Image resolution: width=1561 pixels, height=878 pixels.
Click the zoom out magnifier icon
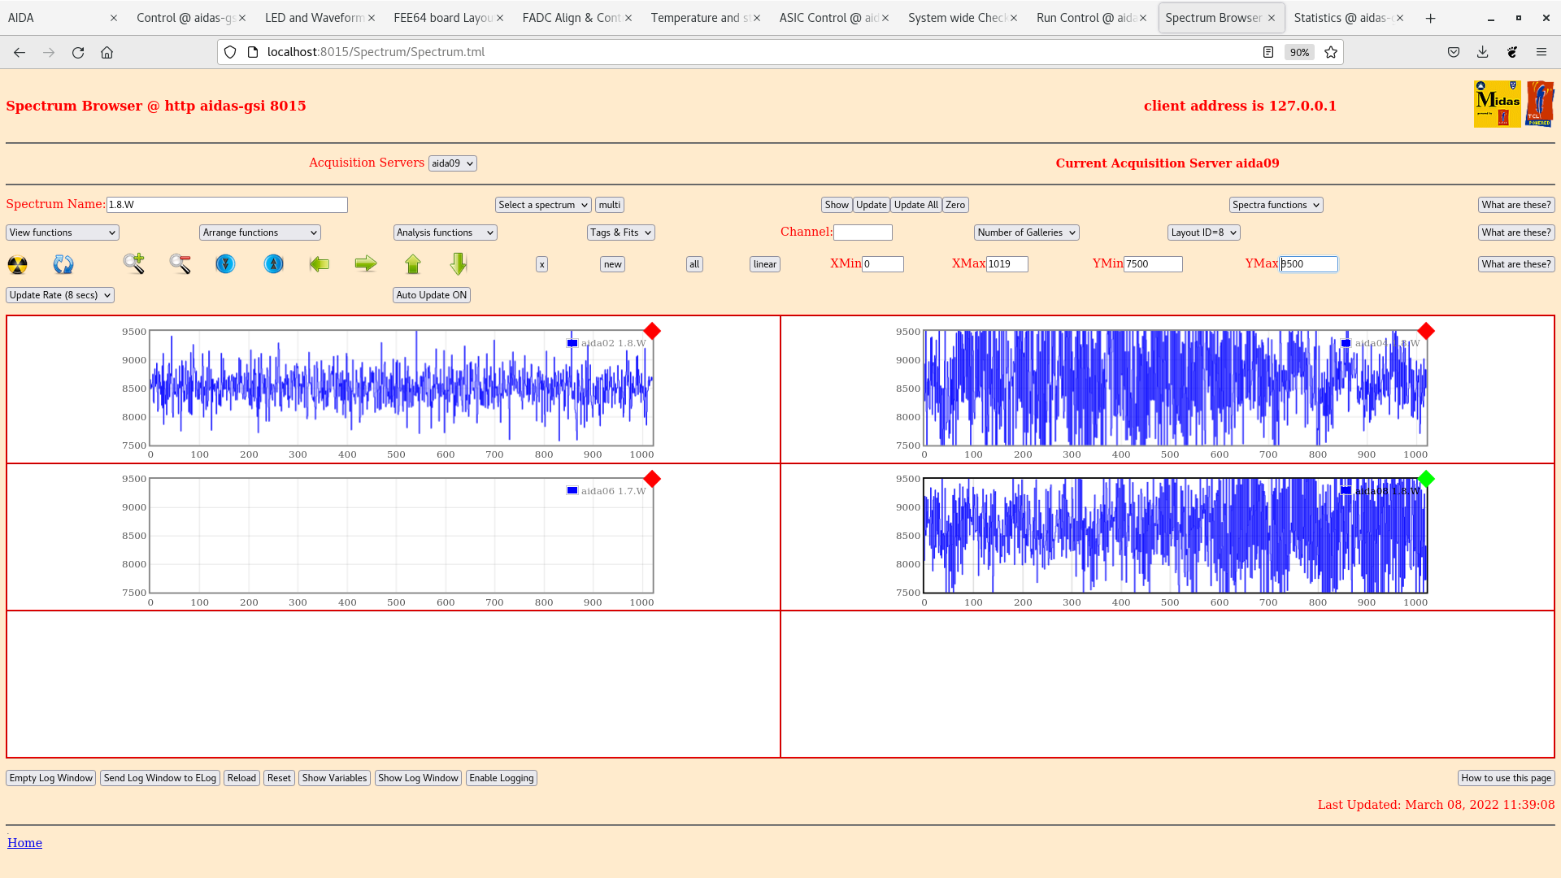click(x=180, y=263)
